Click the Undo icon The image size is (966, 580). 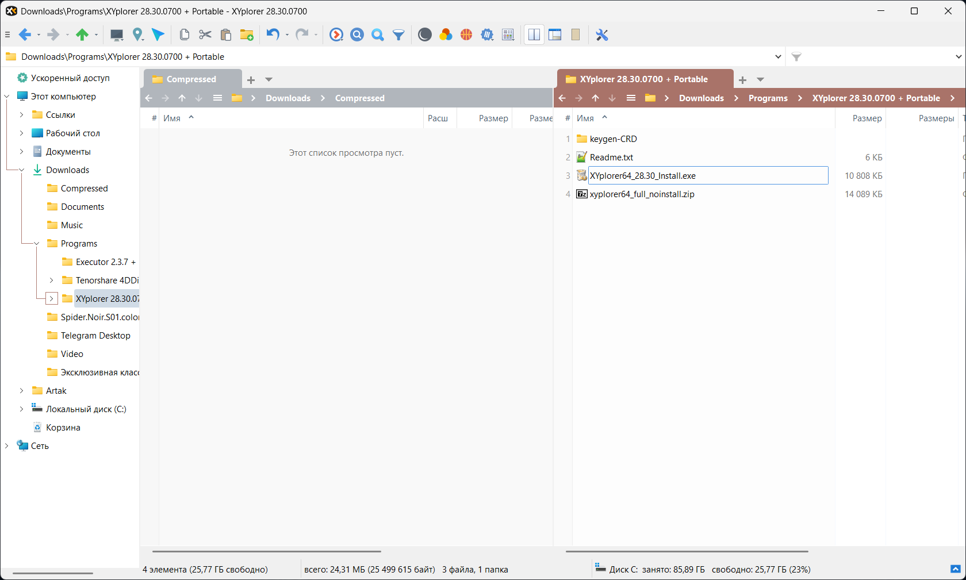click(x=273, y=35)
